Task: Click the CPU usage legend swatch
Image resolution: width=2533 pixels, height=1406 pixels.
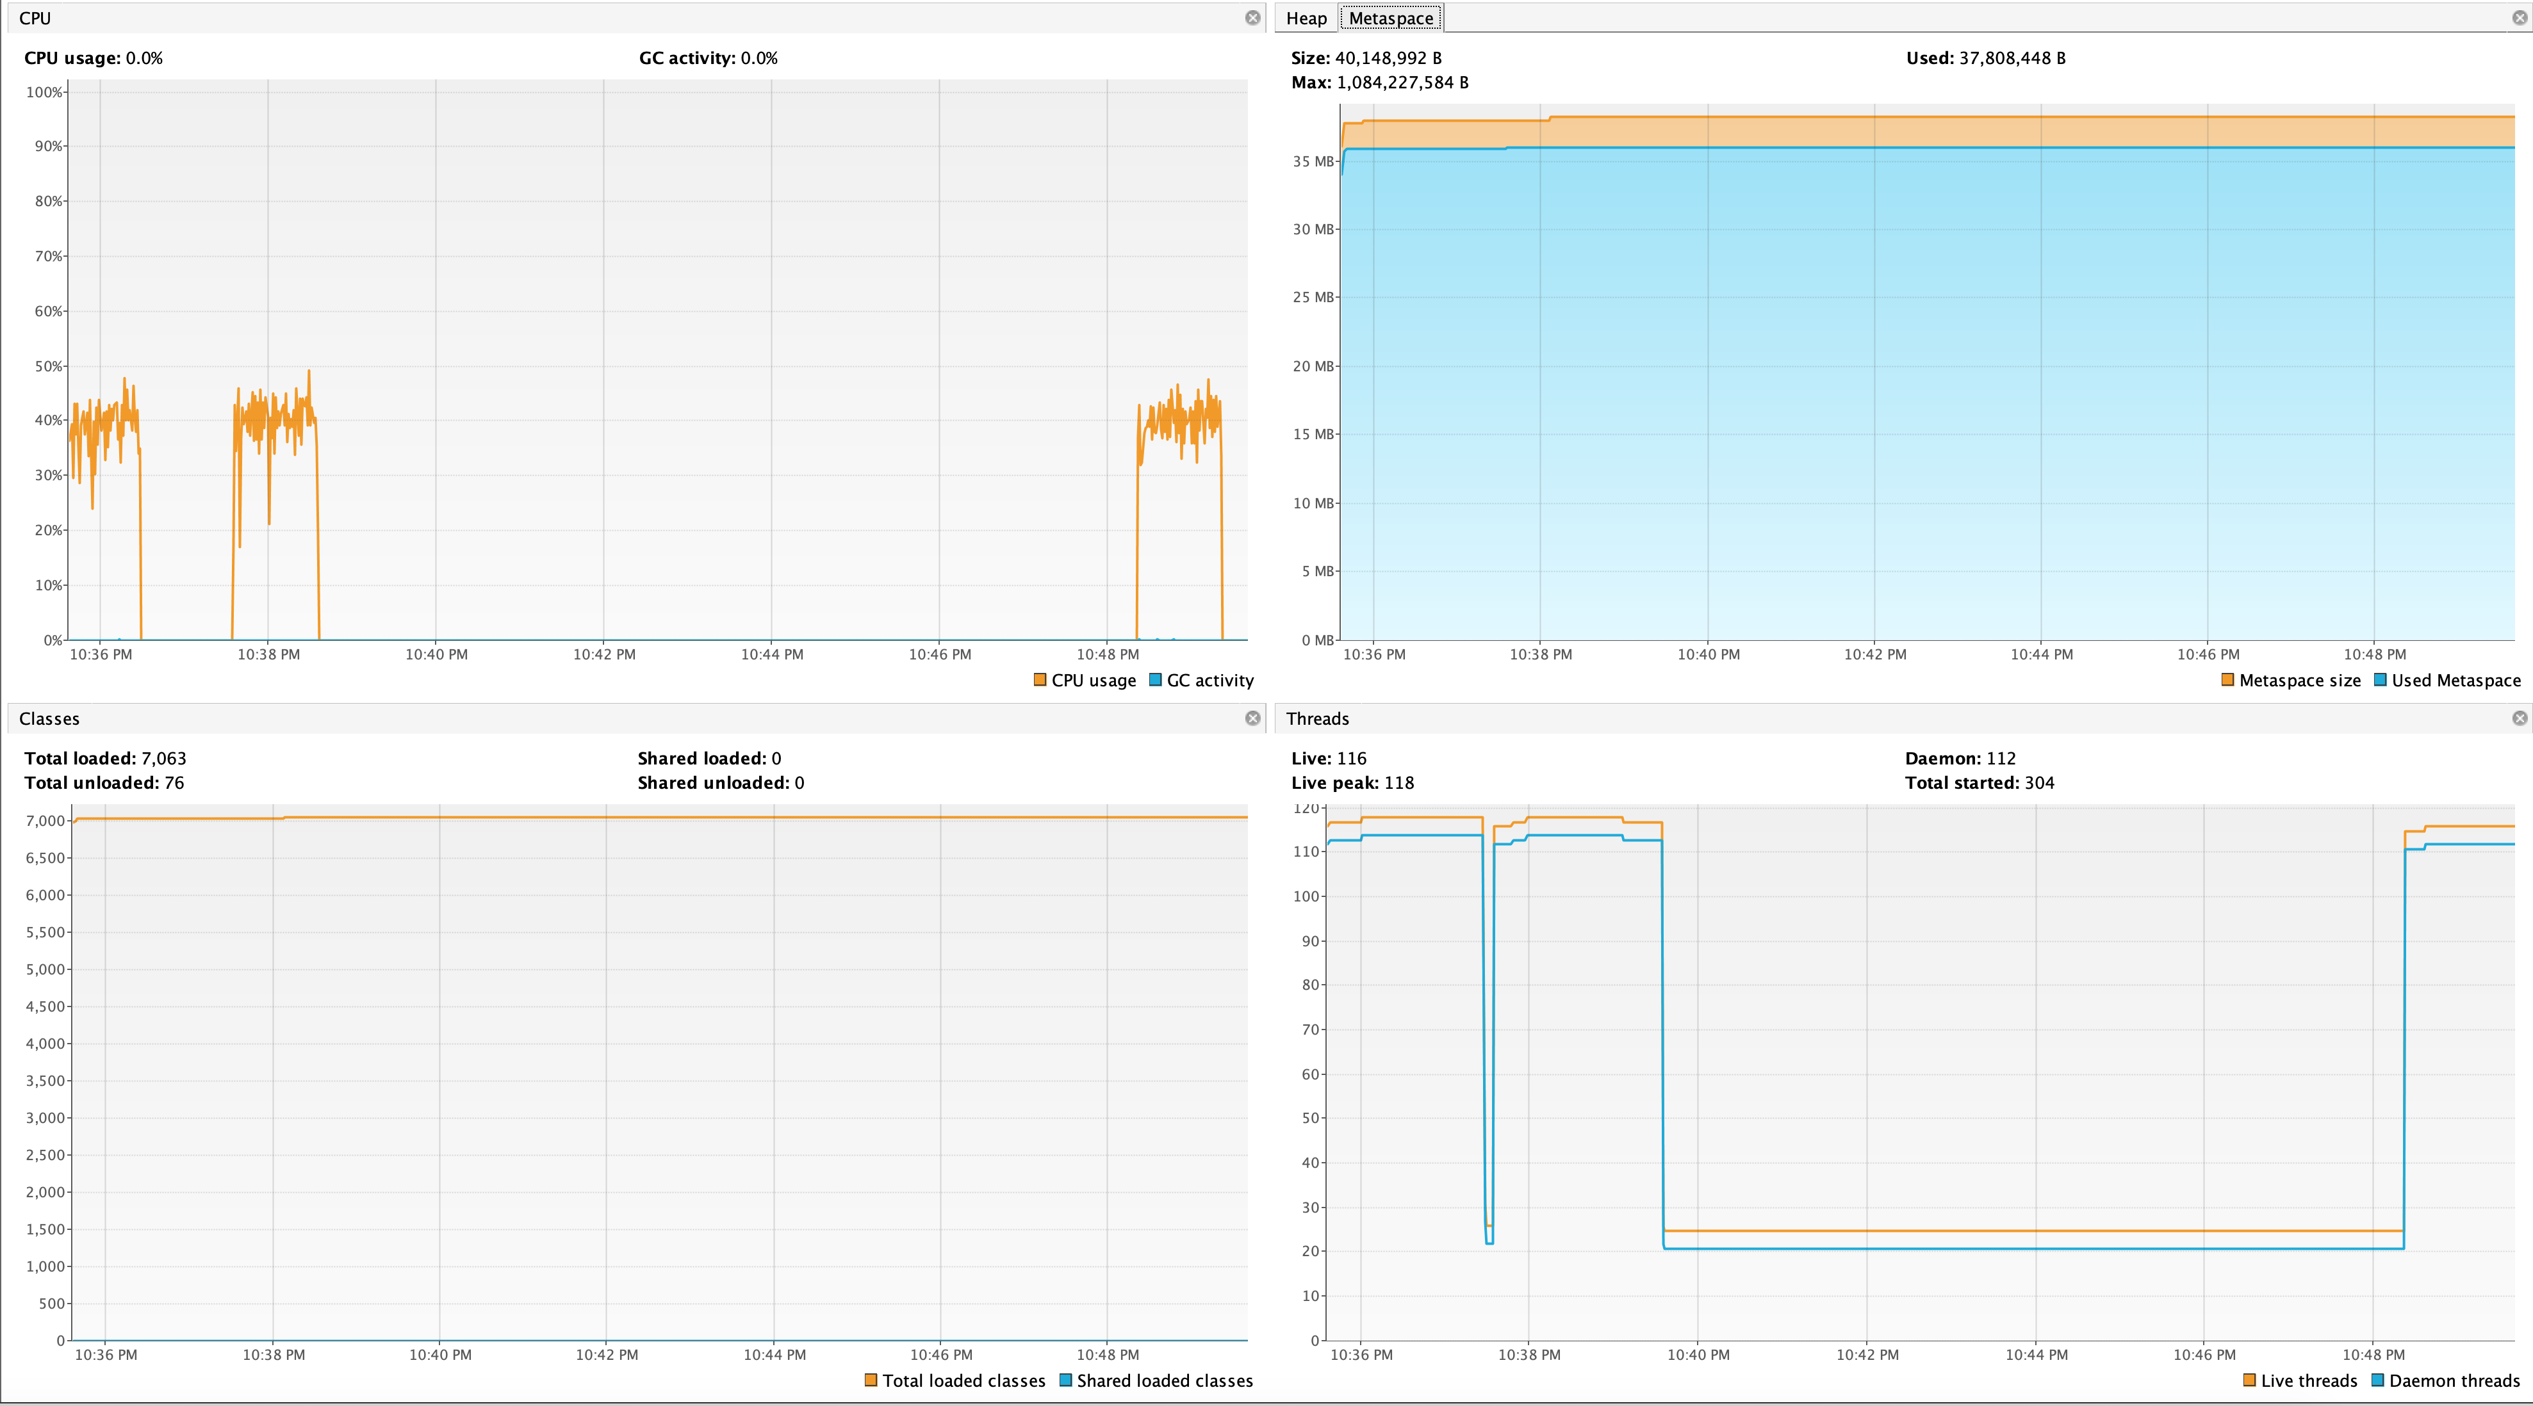Action: point(1039,680)
